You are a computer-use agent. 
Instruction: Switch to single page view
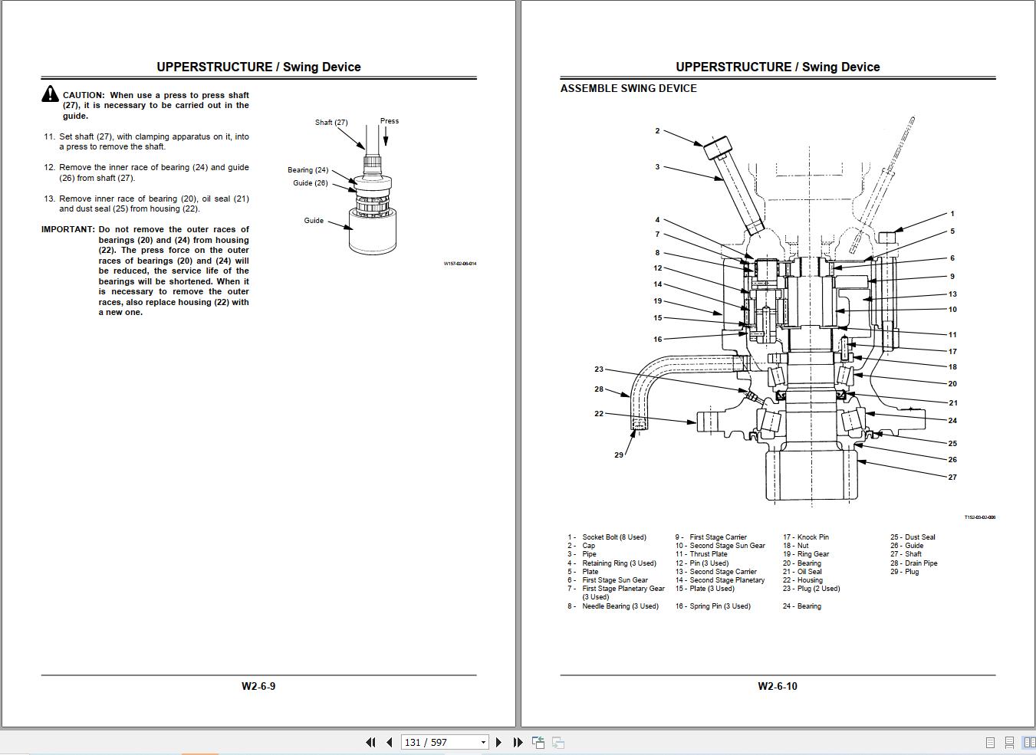click(x=990, y=742)
